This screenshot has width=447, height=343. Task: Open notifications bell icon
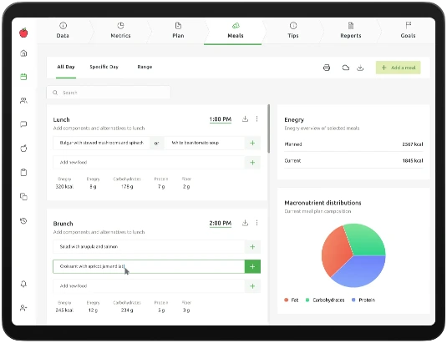[x=23, y=284]
